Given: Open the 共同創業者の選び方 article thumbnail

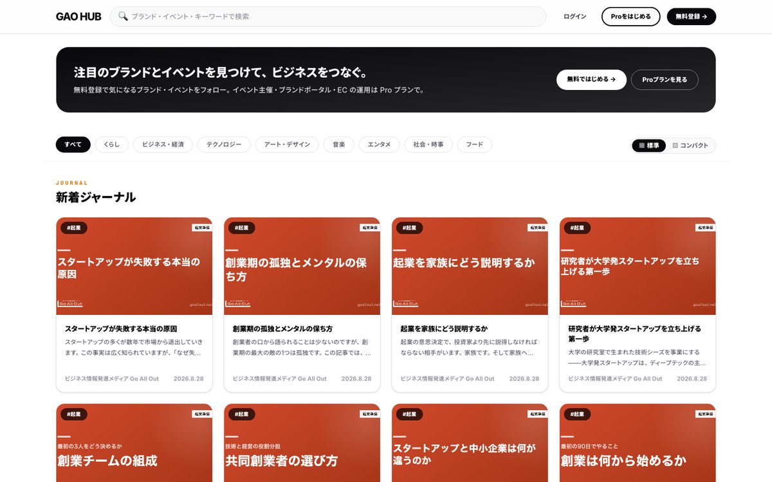Looking at the screenshot, I should click(302, 443).
